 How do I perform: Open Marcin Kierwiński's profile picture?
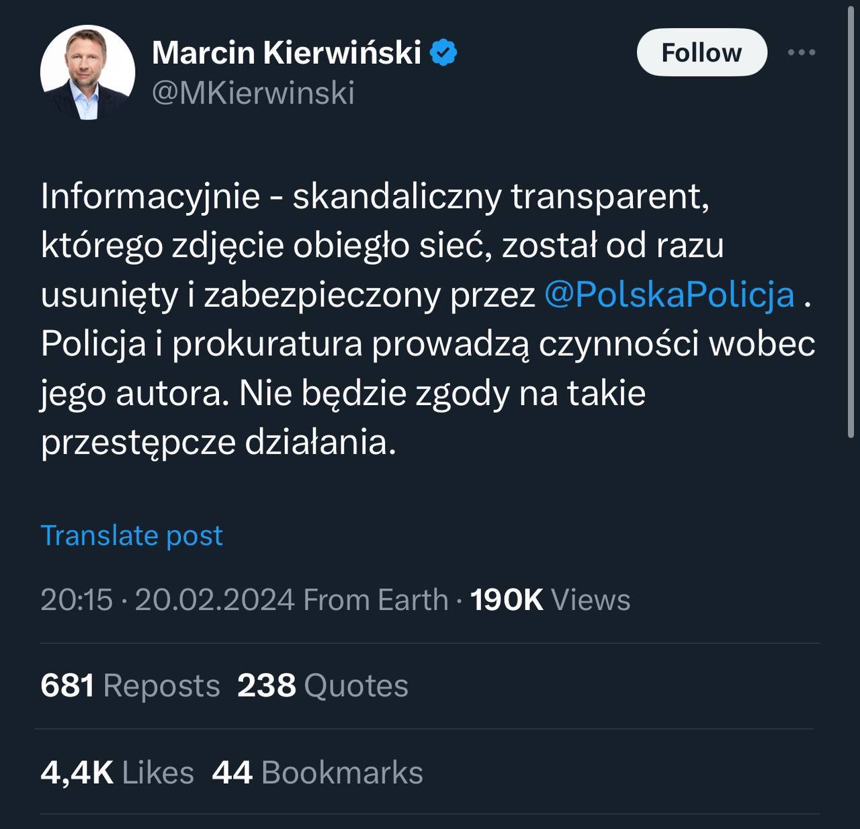pos(87,73)
